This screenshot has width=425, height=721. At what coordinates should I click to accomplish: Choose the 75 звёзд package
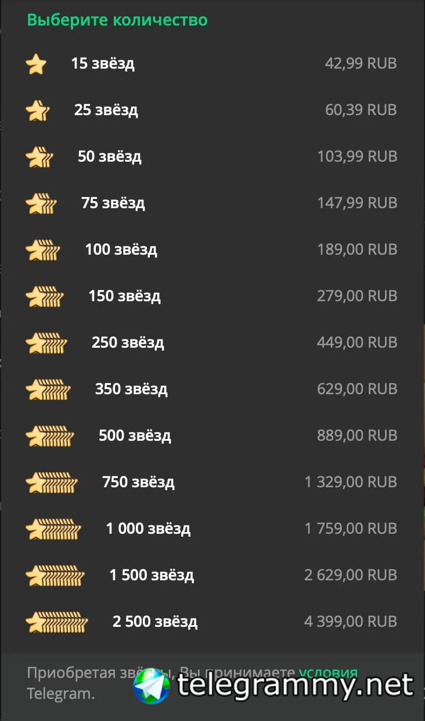point(113,203)
